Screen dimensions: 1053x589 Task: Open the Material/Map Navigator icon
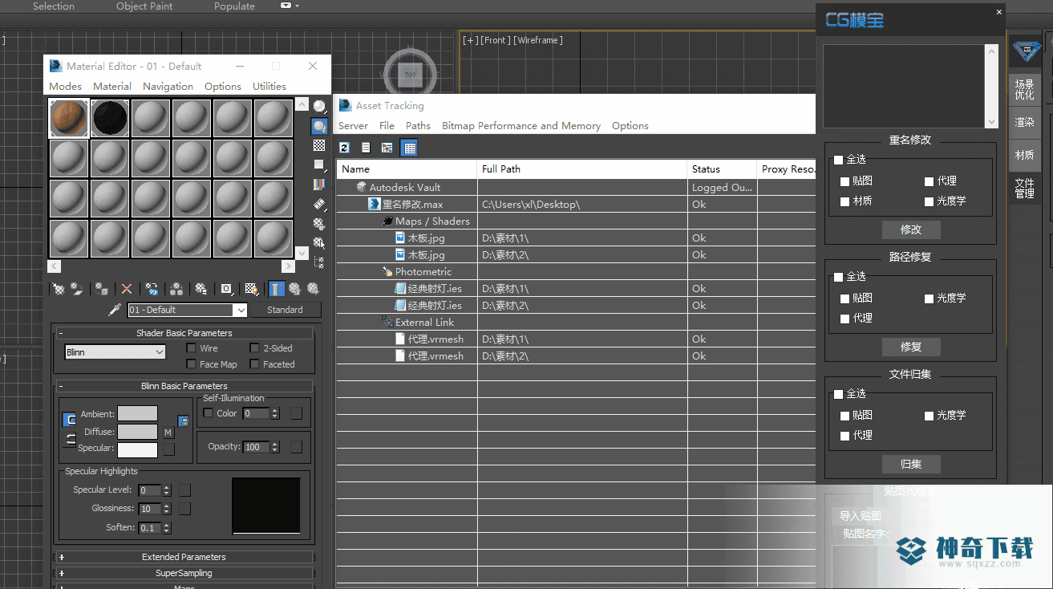tap(319, 262)
